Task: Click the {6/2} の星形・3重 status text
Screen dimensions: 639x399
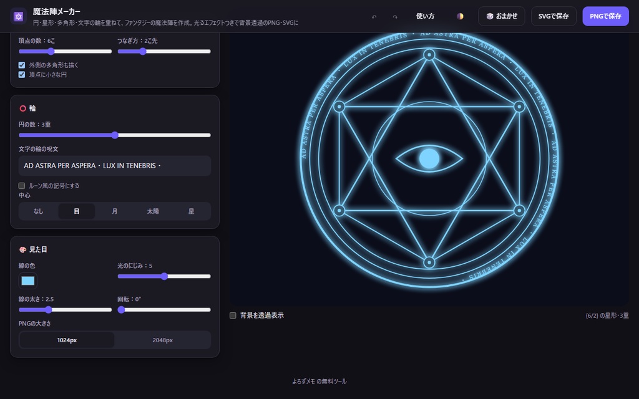Action: 607,315
